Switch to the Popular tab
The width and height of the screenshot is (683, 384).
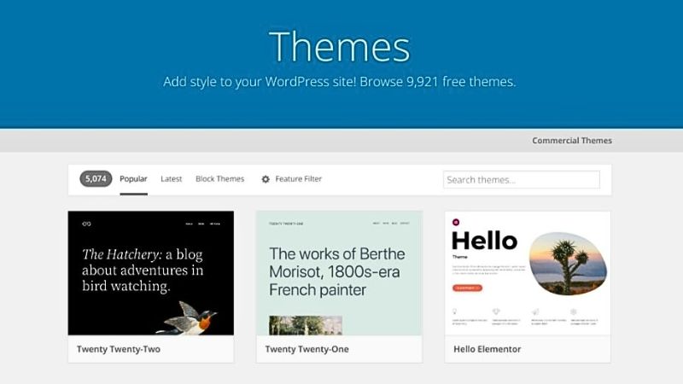coord(133,179)
